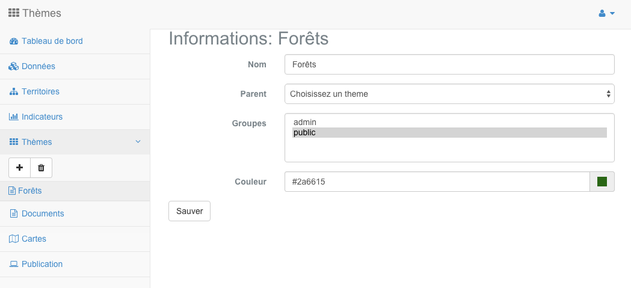Open the user account icon menu
This screenshot has height=288, width=631.
pos(602,13)
